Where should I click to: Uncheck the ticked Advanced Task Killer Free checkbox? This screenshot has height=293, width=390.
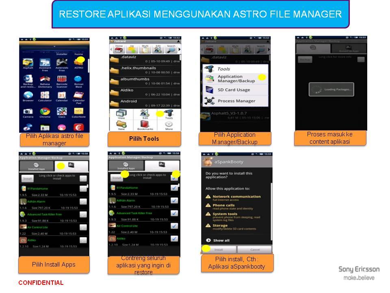click(174, 213)
